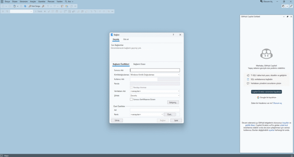Click the Yeni Sorgu toolbar button

point(34,6)
